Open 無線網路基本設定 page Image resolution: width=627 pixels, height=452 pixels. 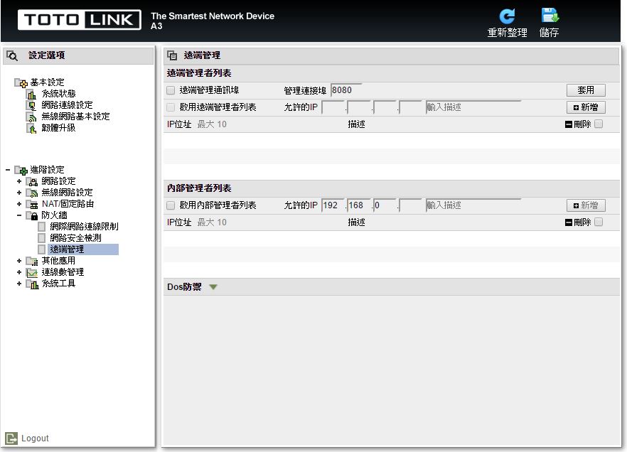pyautogui.click(x=75, y=117)
